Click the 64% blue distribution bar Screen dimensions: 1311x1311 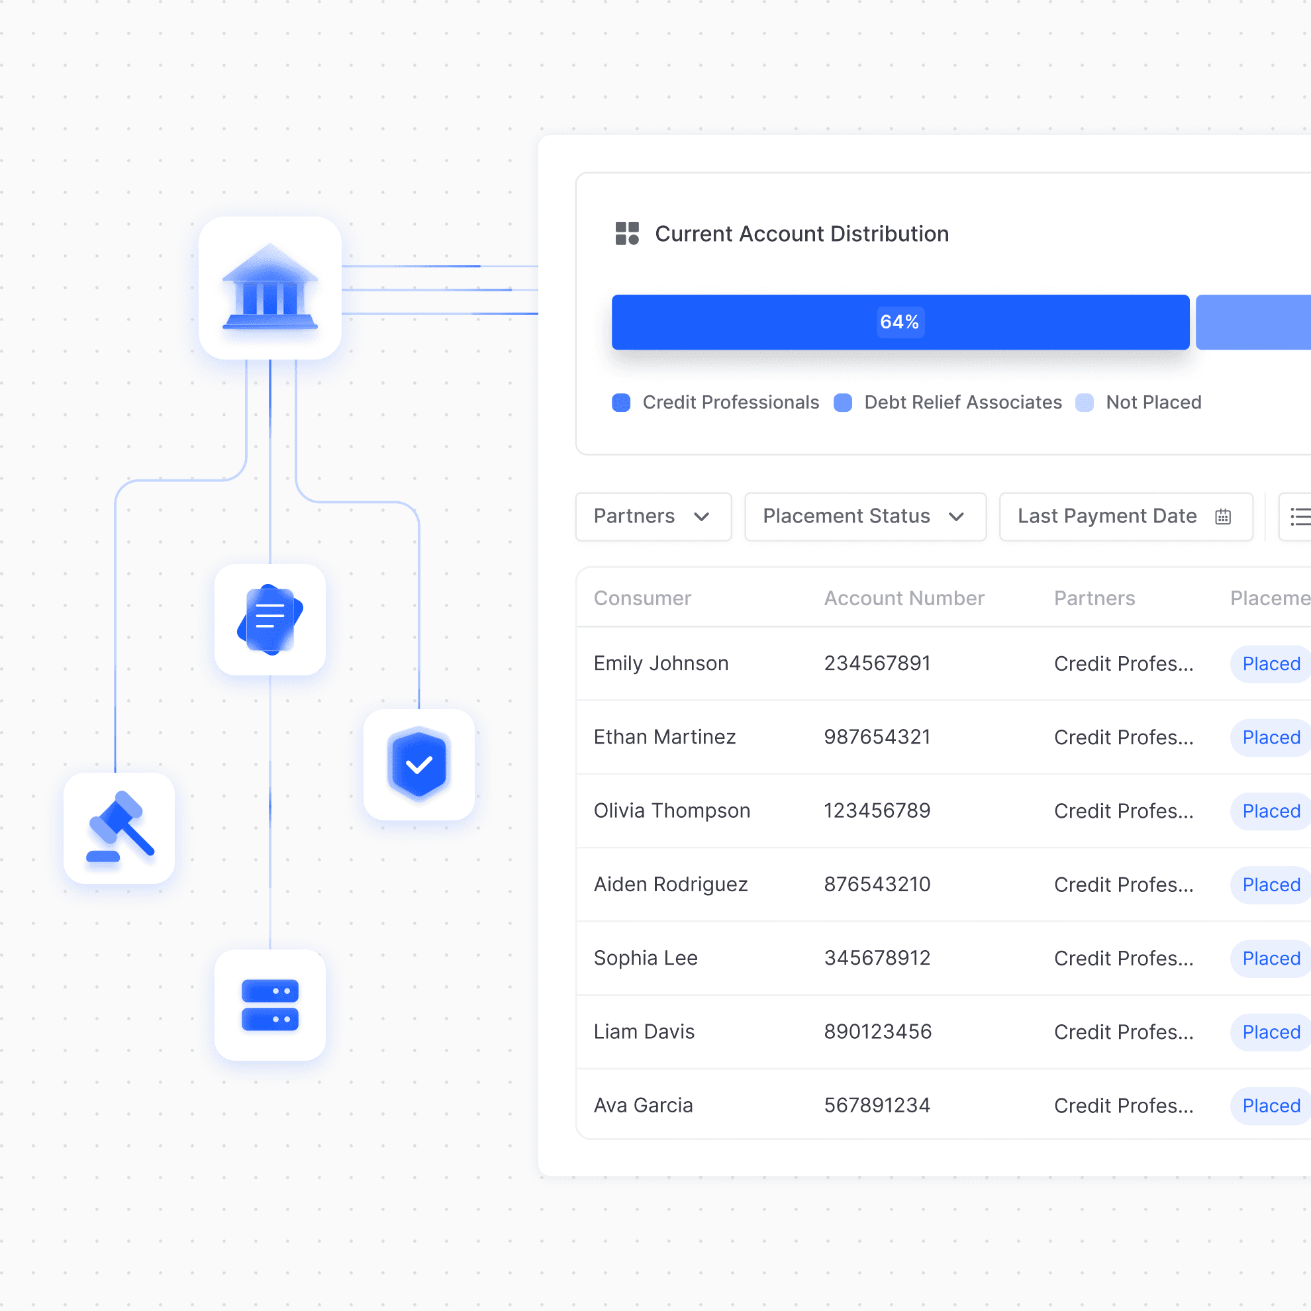coord(899,322)
